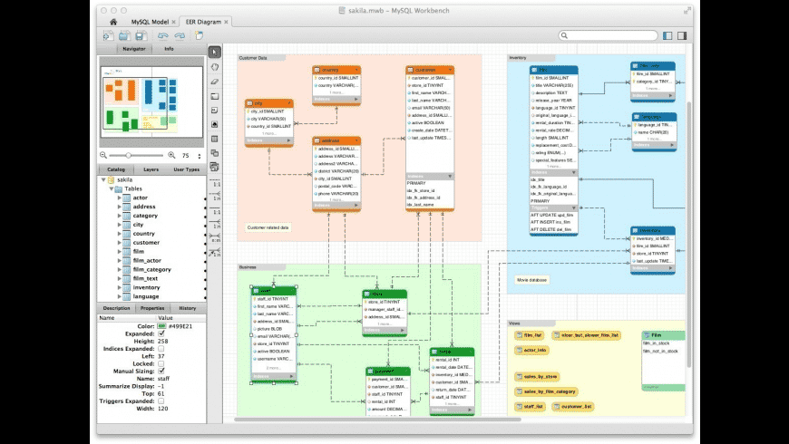Toggle the left sidebar visibility button
Viewport: 789px width, 444px height.
coord(667,35)
